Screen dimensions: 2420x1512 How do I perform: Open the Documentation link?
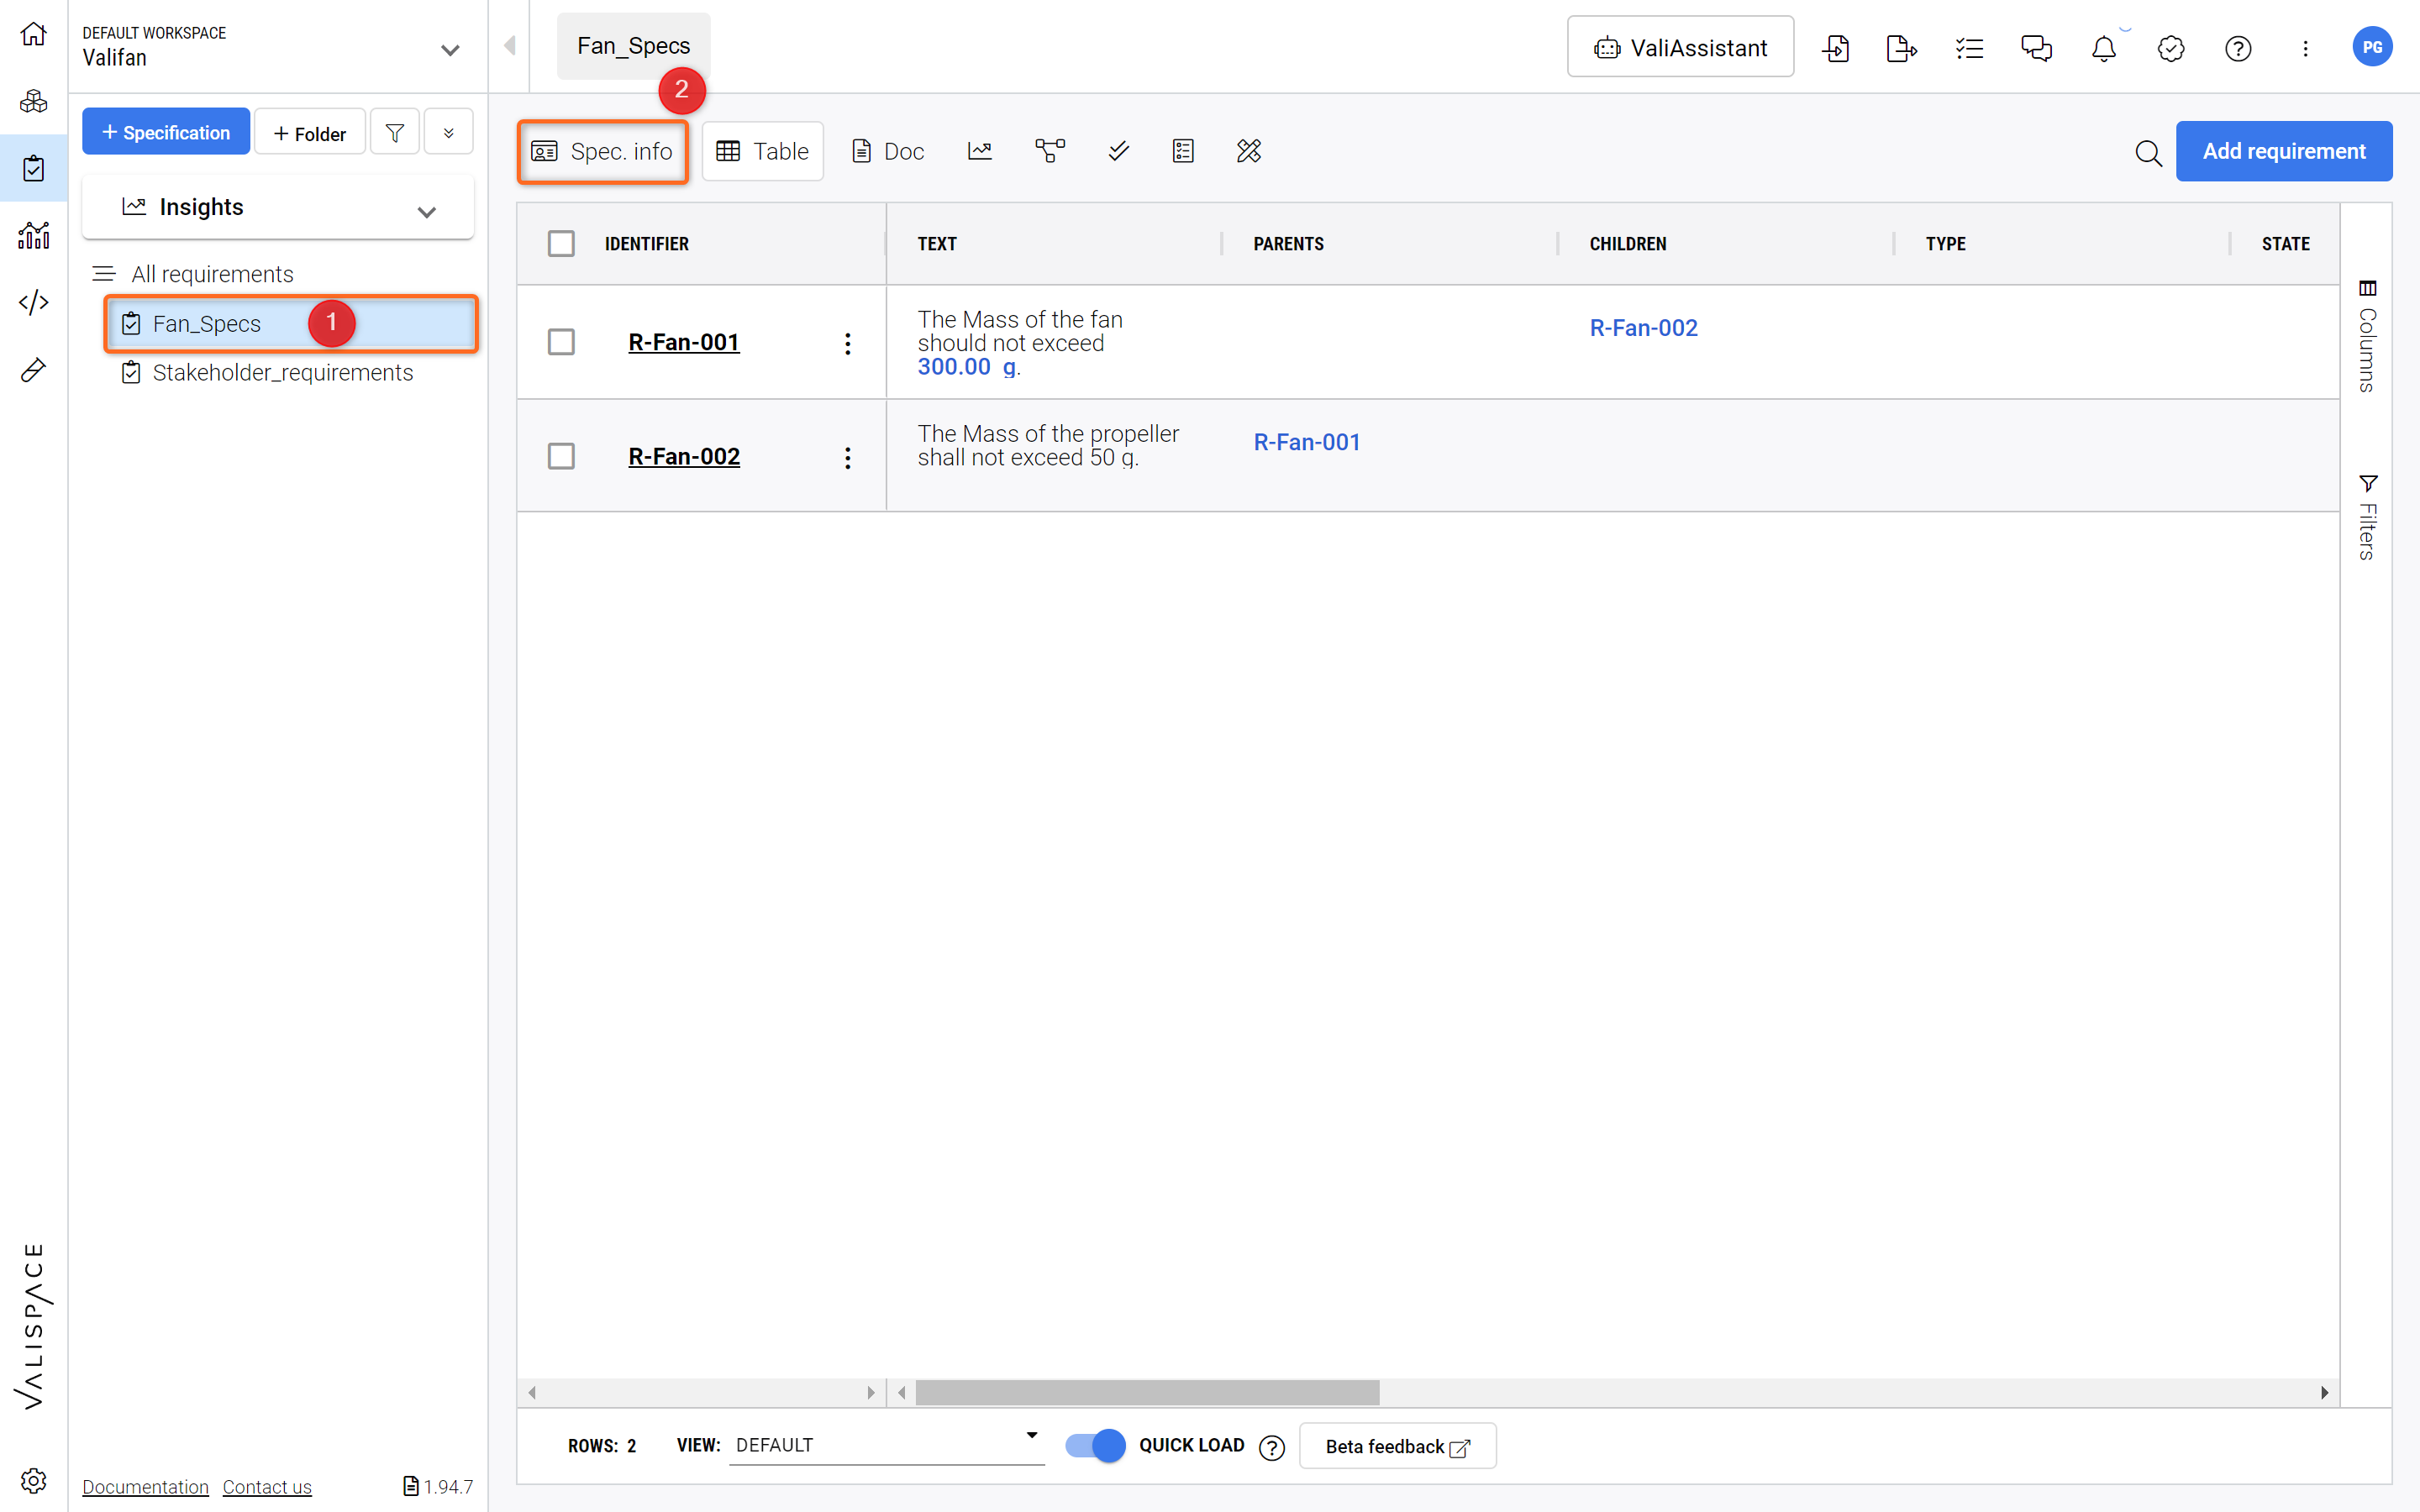145,1487
